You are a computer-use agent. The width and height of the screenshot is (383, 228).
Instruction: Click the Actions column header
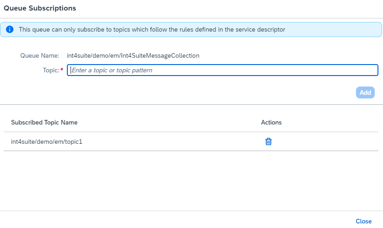(x=271, y=122)
